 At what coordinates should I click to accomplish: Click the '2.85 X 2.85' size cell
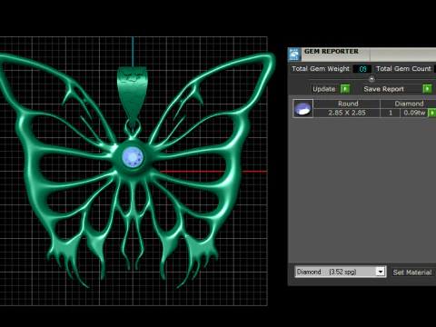[347, 113]
